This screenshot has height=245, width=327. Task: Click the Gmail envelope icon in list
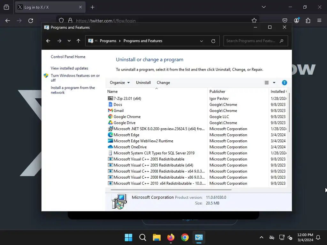click(x=110, y=110)
